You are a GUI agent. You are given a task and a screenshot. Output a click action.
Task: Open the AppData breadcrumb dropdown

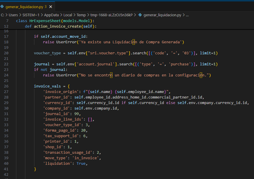coord(51,15)
